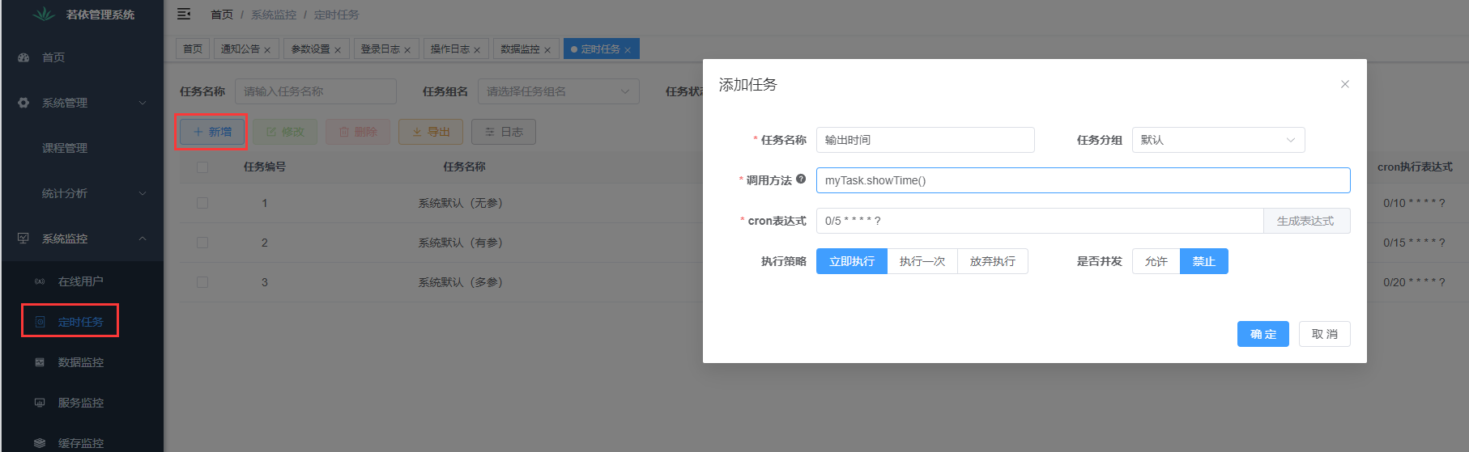Click 首页 in the breadcrumb
This screenshot has height=452, width=1469.
coord(222,15)
